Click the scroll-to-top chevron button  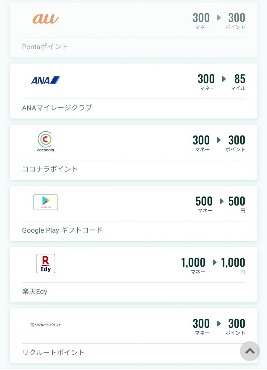point(250,351)
